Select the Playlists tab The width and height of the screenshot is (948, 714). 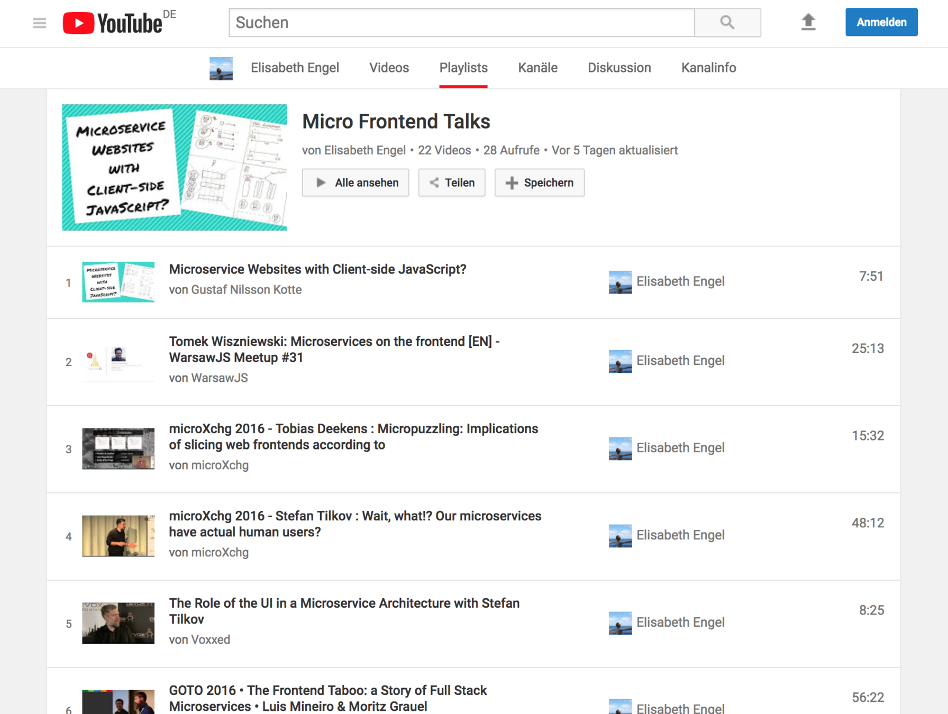point(463,68)
